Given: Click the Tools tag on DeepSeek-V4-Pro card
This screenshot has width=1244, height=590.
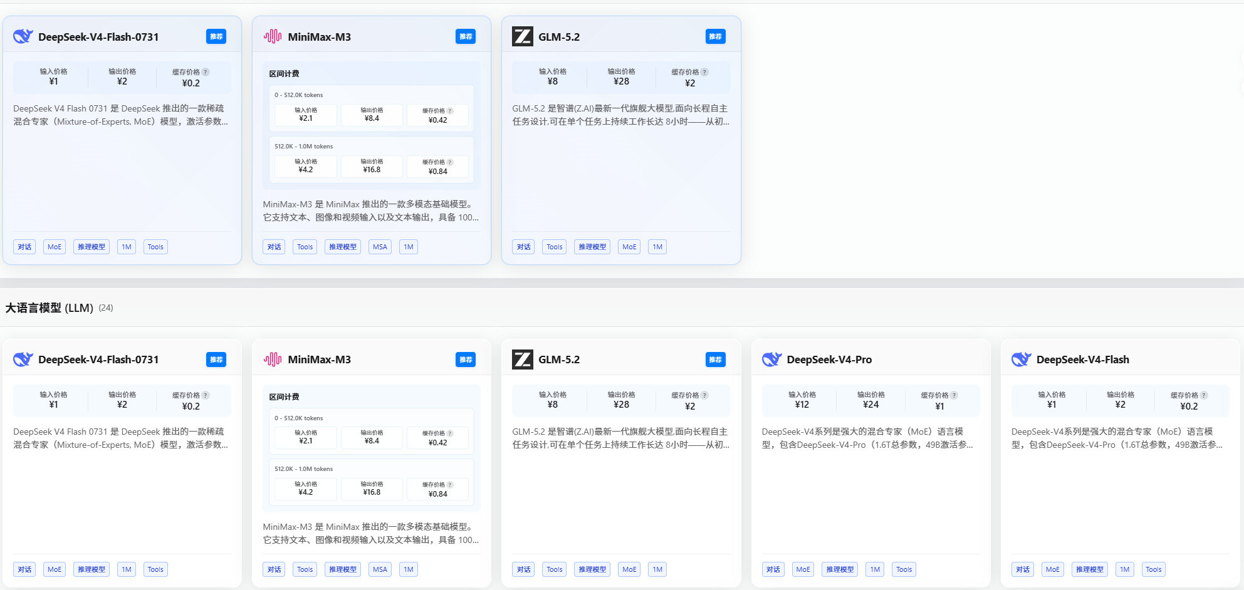Looking at the screenshot, I should (x=904, y=569).
